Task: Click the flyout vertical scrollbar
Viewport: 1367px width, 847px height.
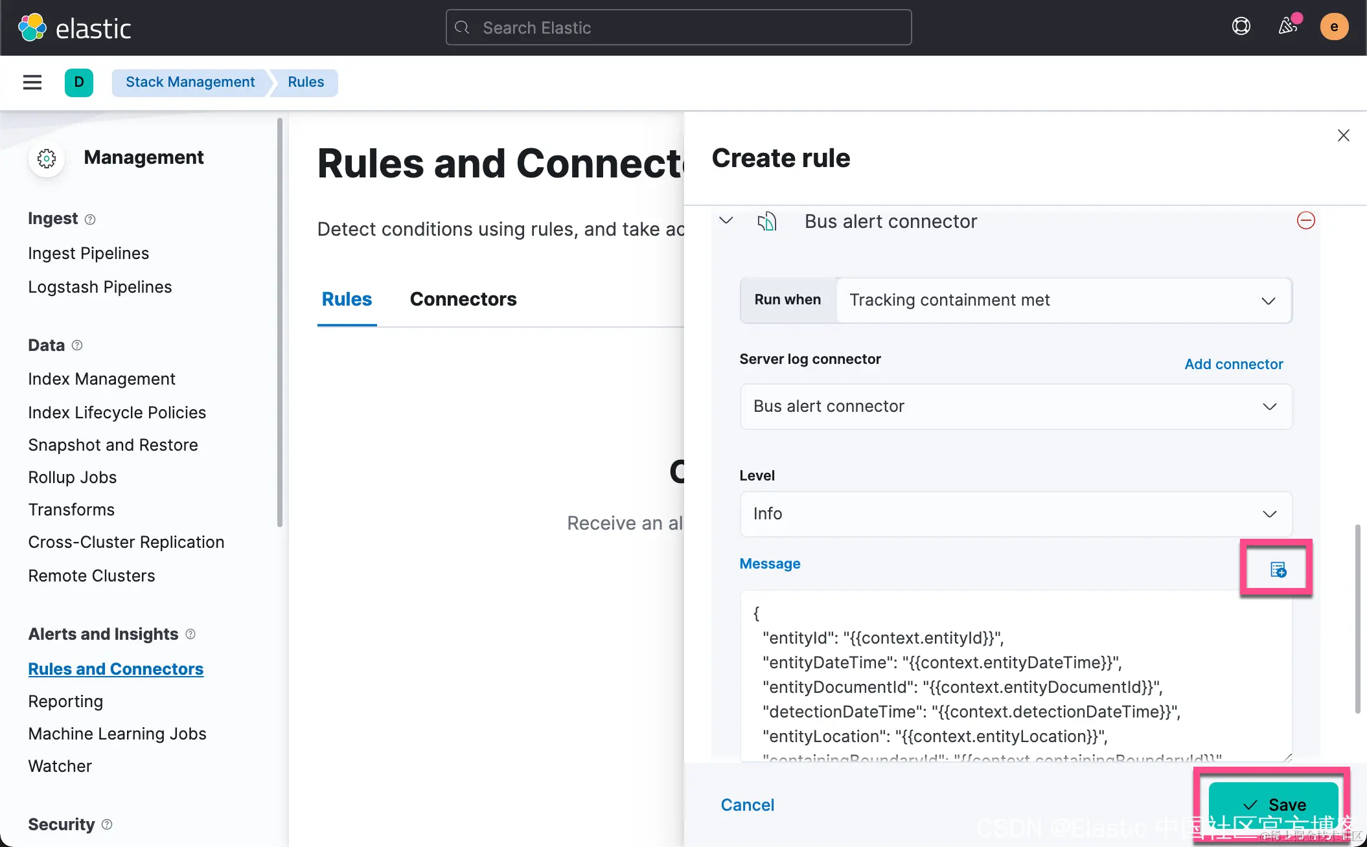Action: click(1357, 618)
